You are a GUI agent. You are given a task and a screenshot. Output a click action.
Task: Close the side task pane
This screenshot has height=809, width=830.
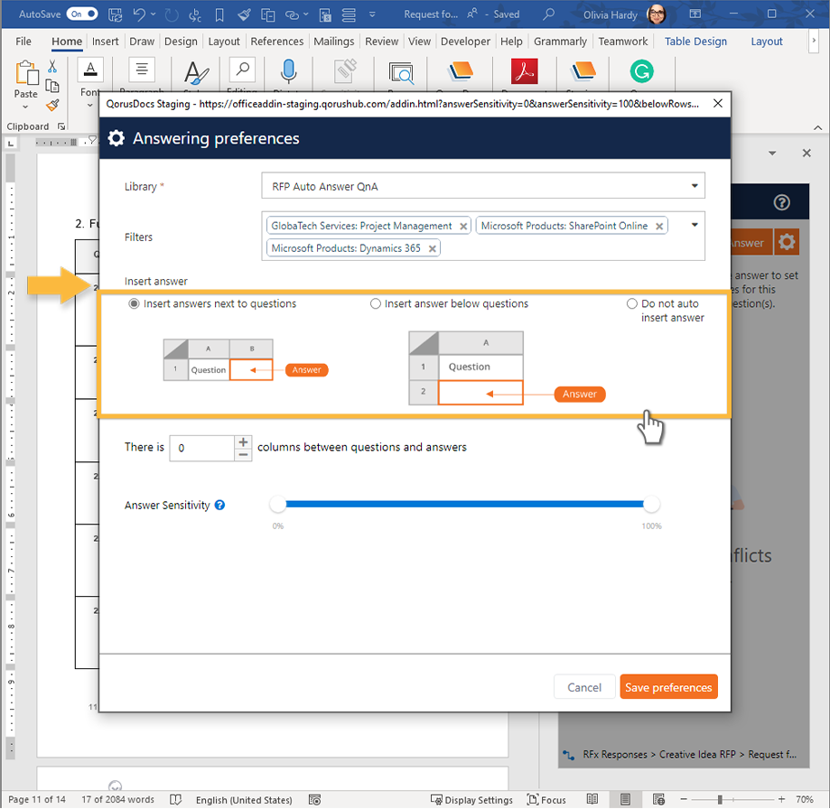pos(807,153)
